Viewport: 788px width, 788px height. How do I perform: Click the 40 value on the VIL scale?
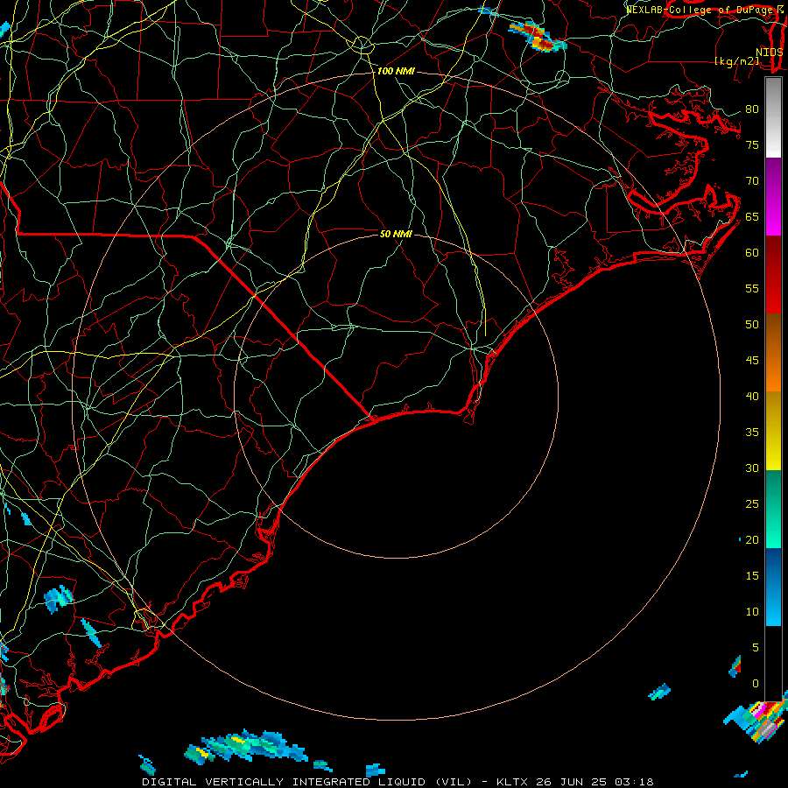(752, 396)
